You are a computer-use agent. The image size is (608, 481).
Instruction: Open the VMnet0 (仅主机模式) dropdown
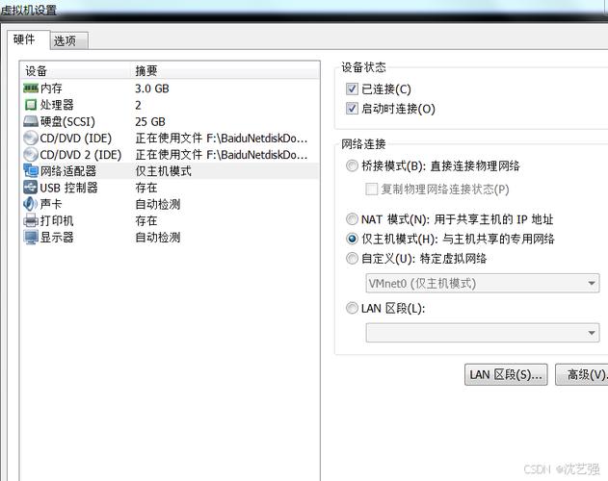pyautogui.click(x=482, y=284)
